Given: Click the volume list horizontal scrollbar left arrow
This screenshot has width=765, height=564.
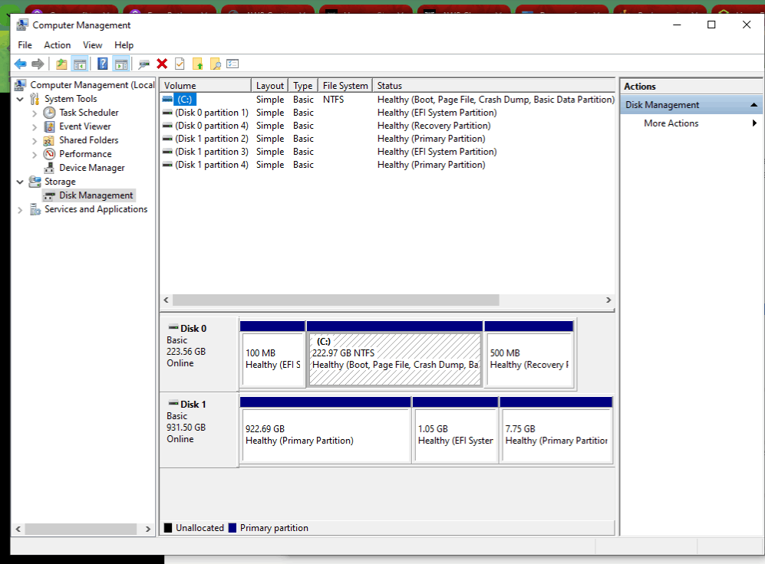Looking at the screenshot, I should 166,300.
